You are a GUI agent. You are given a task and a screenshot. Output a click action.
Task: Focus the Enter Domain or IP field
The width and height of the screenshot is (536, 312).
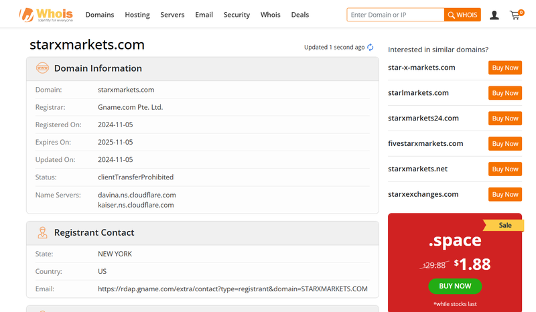pos(395,15)
